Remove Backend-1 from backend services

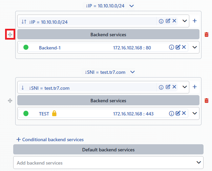click(184, 47)
